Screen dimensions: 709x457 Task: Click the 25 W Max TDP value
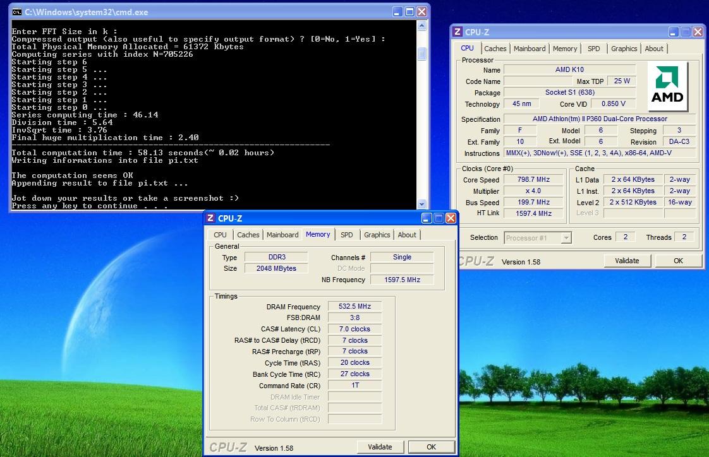click(622, 81)
